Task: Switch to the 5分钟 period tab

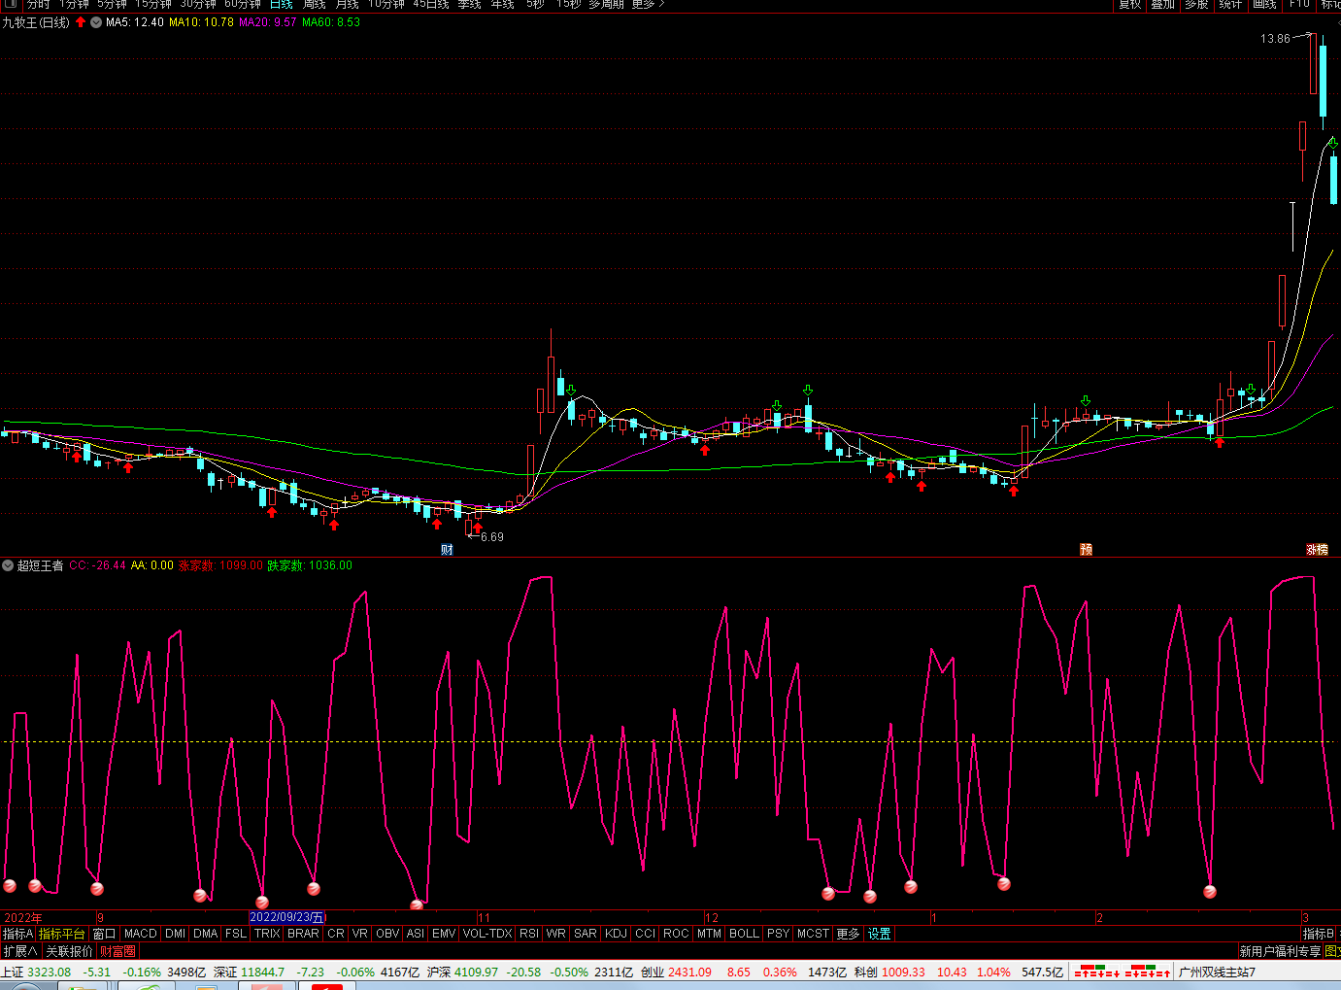Action: pos(113,4)
